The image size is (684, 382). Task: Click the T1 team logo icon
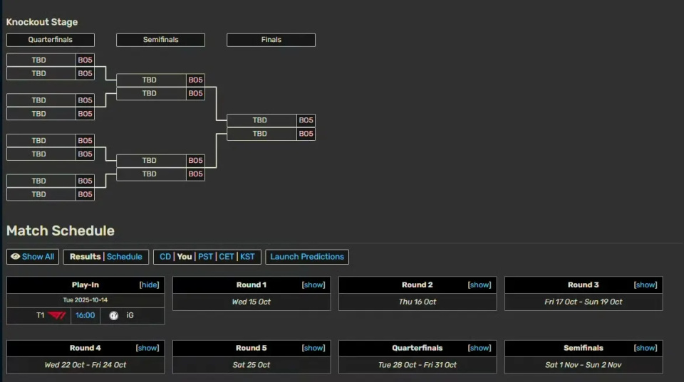tap(57, 316)
